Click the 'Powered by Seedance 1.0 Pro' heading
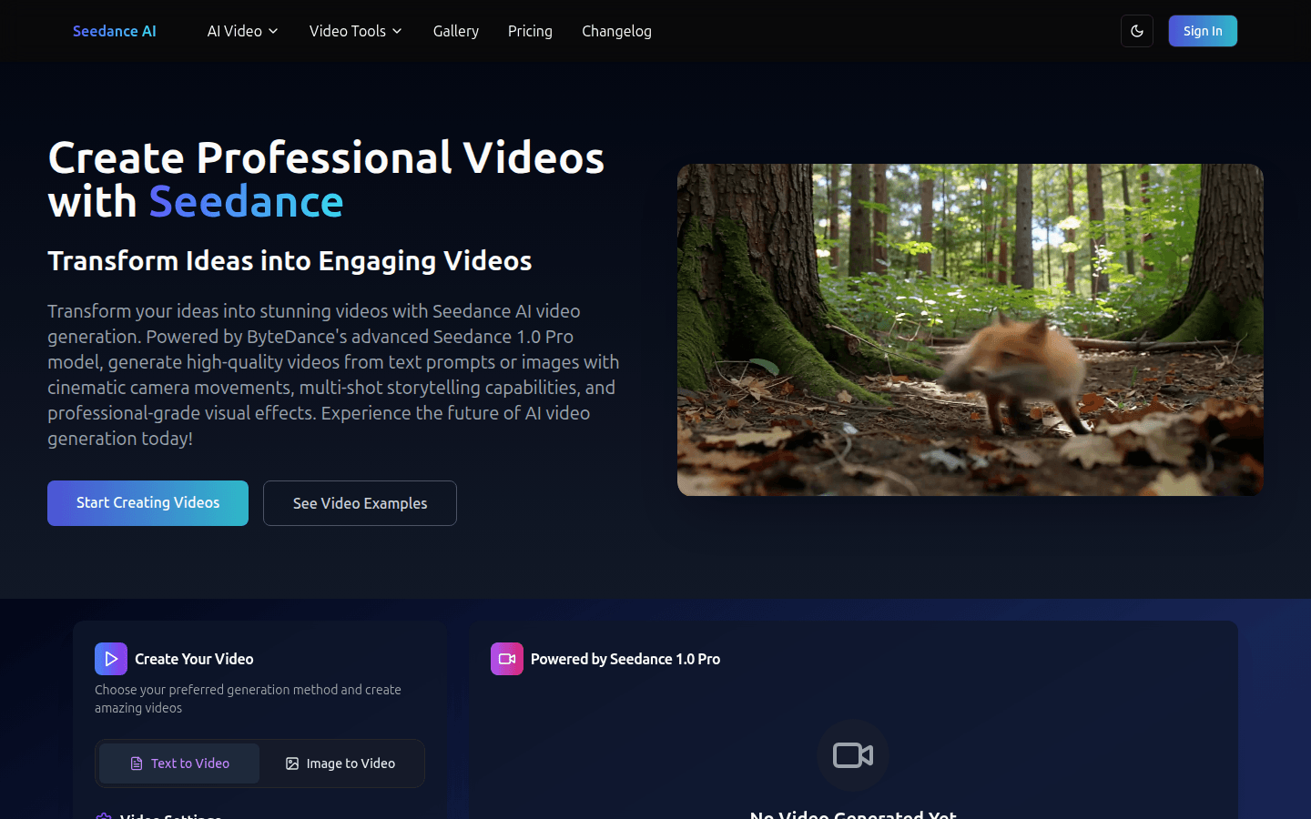Viewport: 1311px width, 819px height. tap(625, 659)
